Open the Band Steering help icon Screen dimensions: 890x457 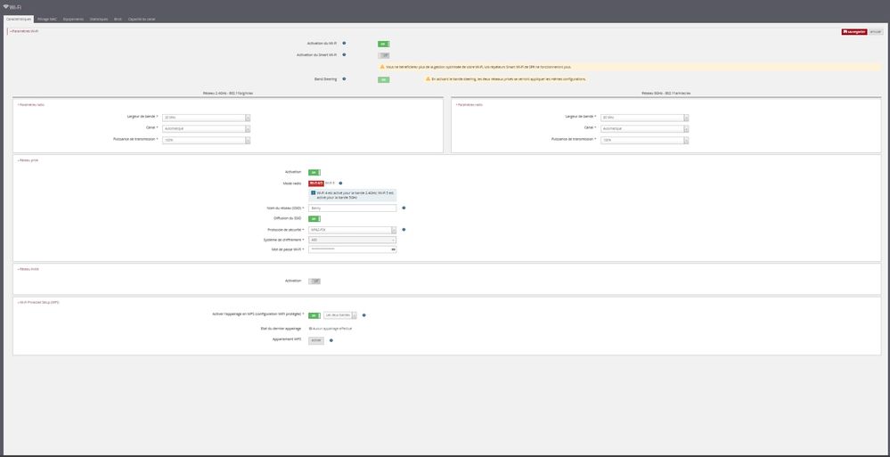coord(344,79)
